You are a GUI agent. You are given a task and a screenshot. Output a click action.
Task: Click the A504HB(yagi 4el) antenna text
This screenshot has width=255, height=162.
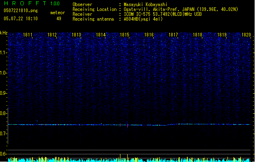(143, 19)
